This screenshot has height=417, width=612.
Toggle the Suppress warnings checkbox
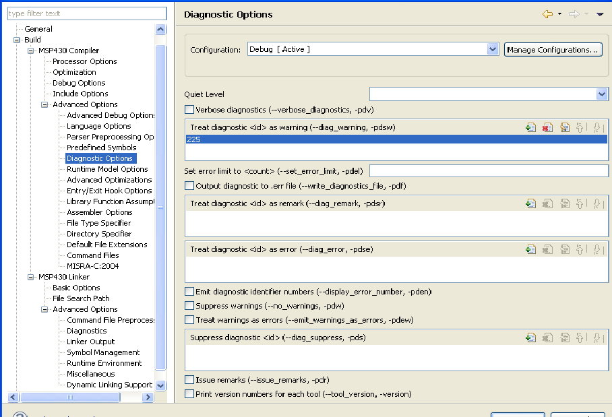pos(189,306)
